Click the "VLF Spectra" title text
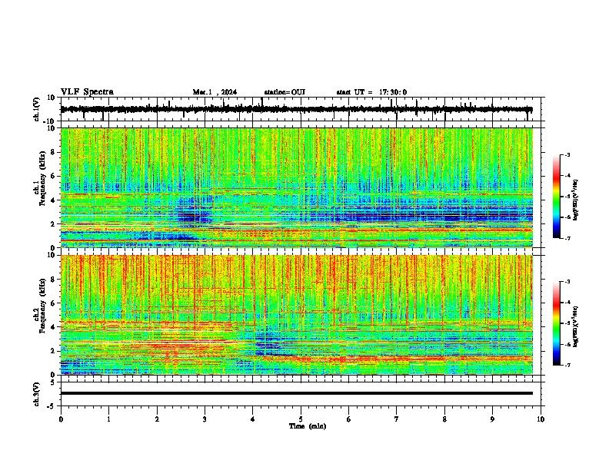The width and height of the screenshot is (609, 470). [87, 92]
